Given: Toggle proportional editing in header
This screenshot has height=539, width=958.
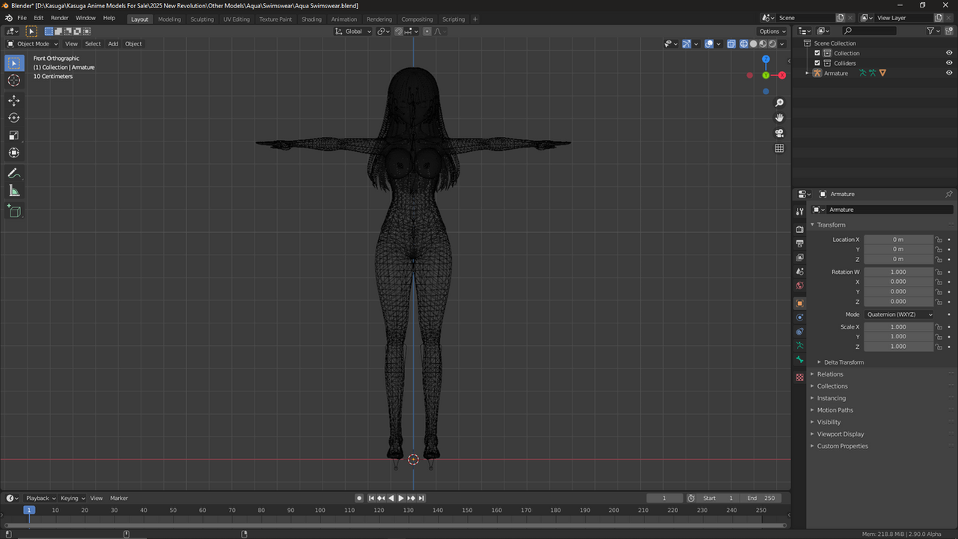Looking at the screenshot, I should pyautogui.click(x=427, y=31).
